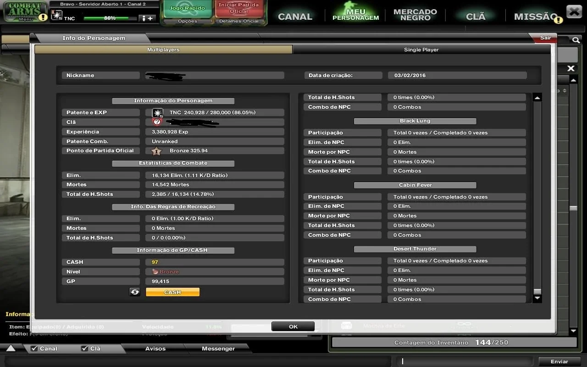Click the TNC rank insignia icon

[157, 112]
